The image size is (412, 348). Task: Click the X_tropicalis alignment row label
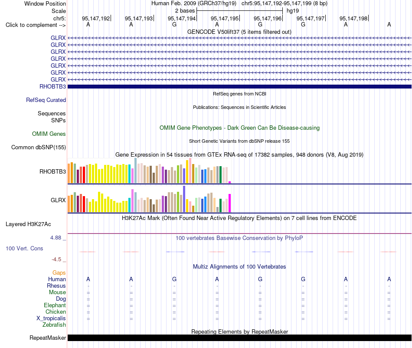pos(51,318)
